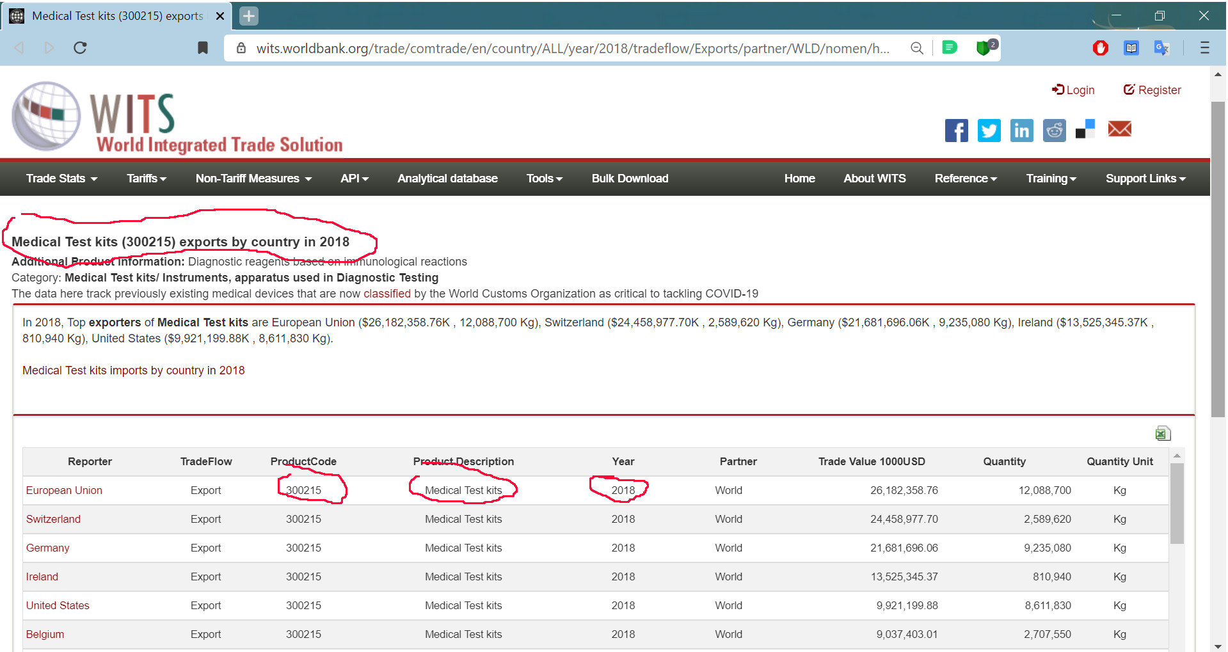
Task: Open the Training dropdown menu
Action: pyautogui.click(x=1051, y=179)
